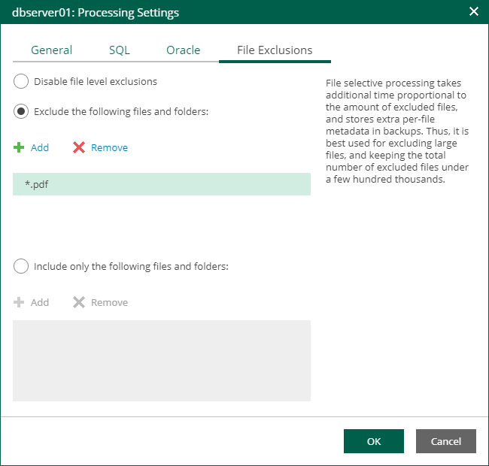Click the green plus Add icon
489x466 pixels.
19,148
